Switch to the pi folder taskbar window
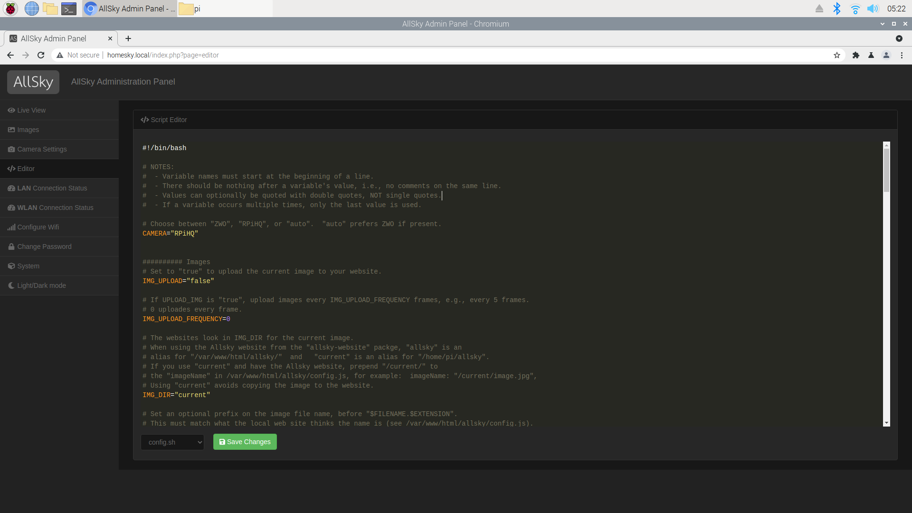This screenshot has width=912, height=513. click(x=225, y=9)
